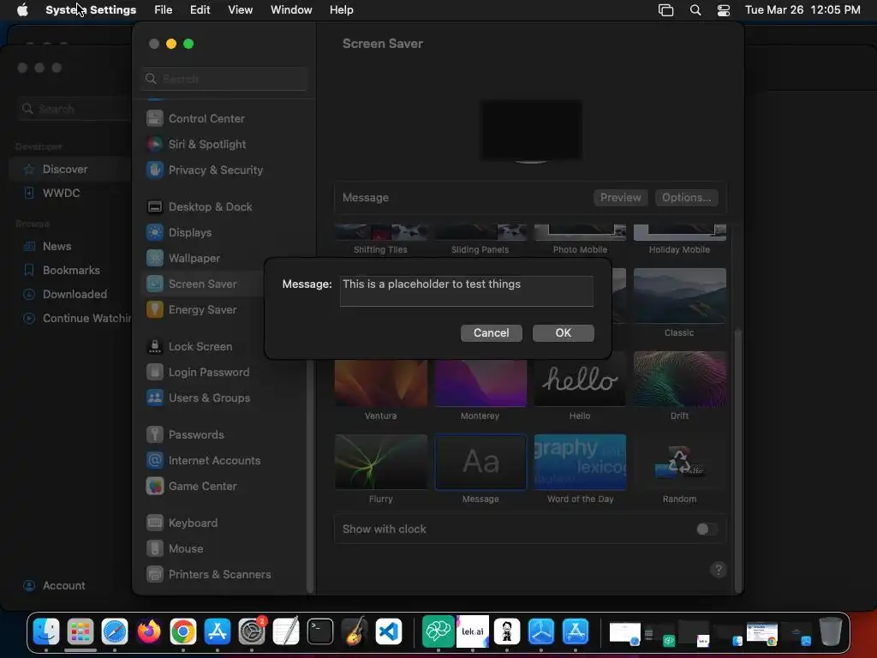The width and height of the screenshot is (877, 658).
Task: Open Finder from the Dock
Action: point(46,631)
